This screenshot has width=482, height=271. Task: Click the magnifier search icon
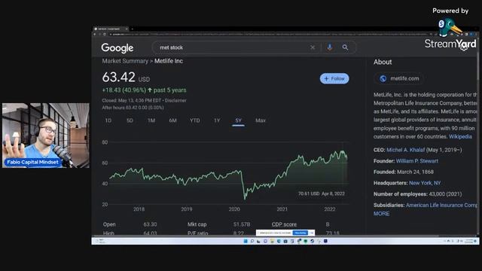[345, 47]
